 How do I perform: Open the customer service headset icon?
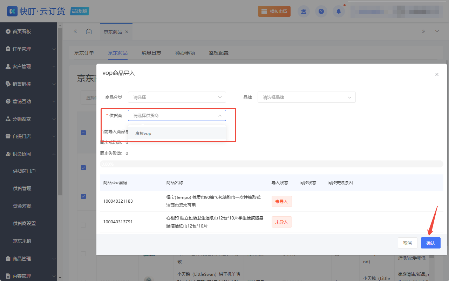pos(304,12)
